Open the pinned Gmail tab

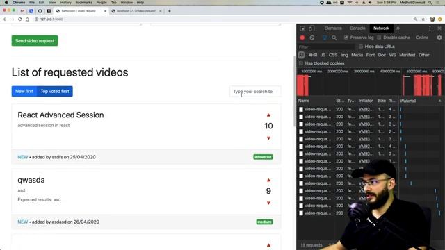[22, 11]
